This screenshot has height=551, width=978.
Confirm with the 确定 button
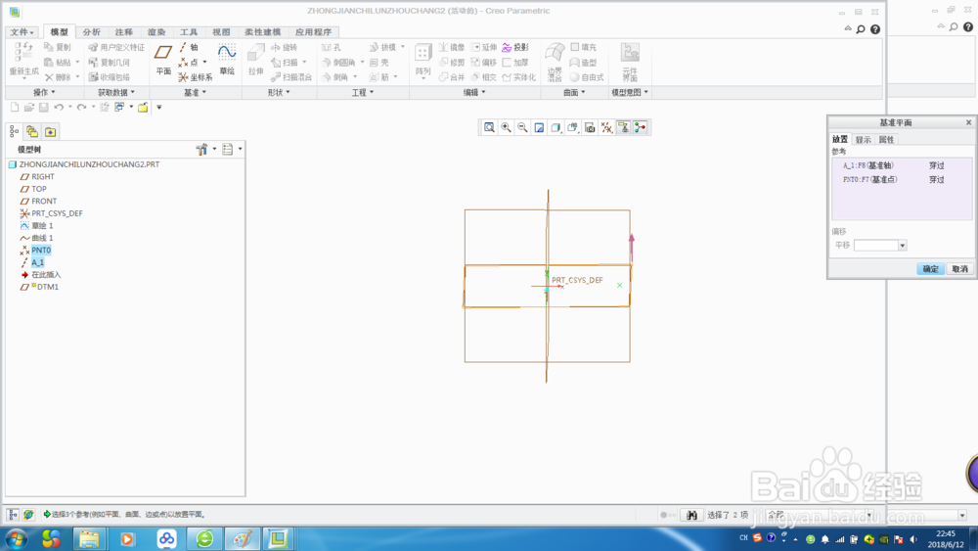(x=930, y=269)
